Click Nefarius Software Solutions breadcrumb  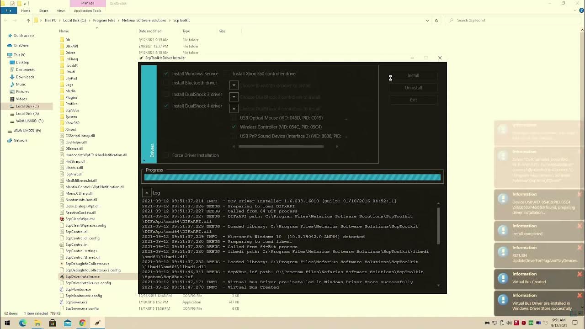(x=144, y=21)
